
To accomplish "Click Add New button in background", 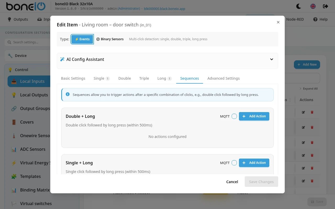I will 307,65.
